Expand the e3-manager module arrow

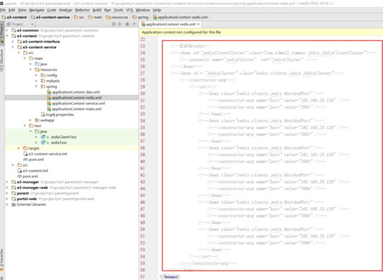(7, 182)
